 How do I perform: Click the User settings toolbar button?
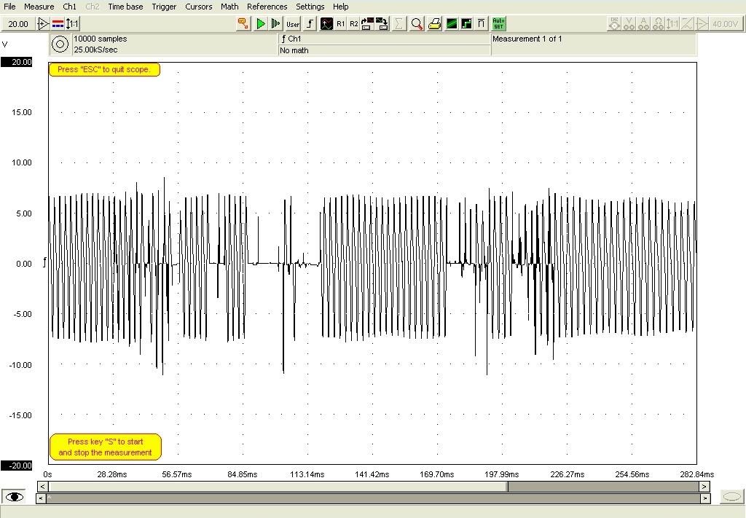(x=293, y=24)
